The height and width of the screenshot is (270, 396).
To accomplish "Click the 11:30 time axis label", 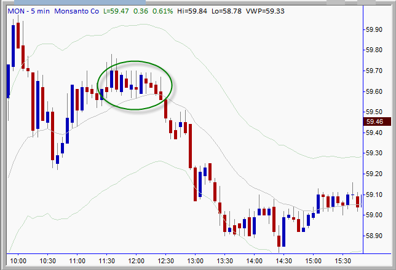I will pyautogui.click(x=106, y=261).
